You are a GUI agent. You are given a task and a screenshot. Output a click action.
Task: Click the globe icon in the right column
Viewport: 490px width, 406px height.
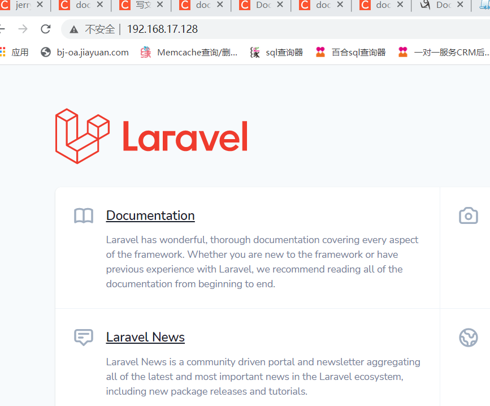click(468, 338)
